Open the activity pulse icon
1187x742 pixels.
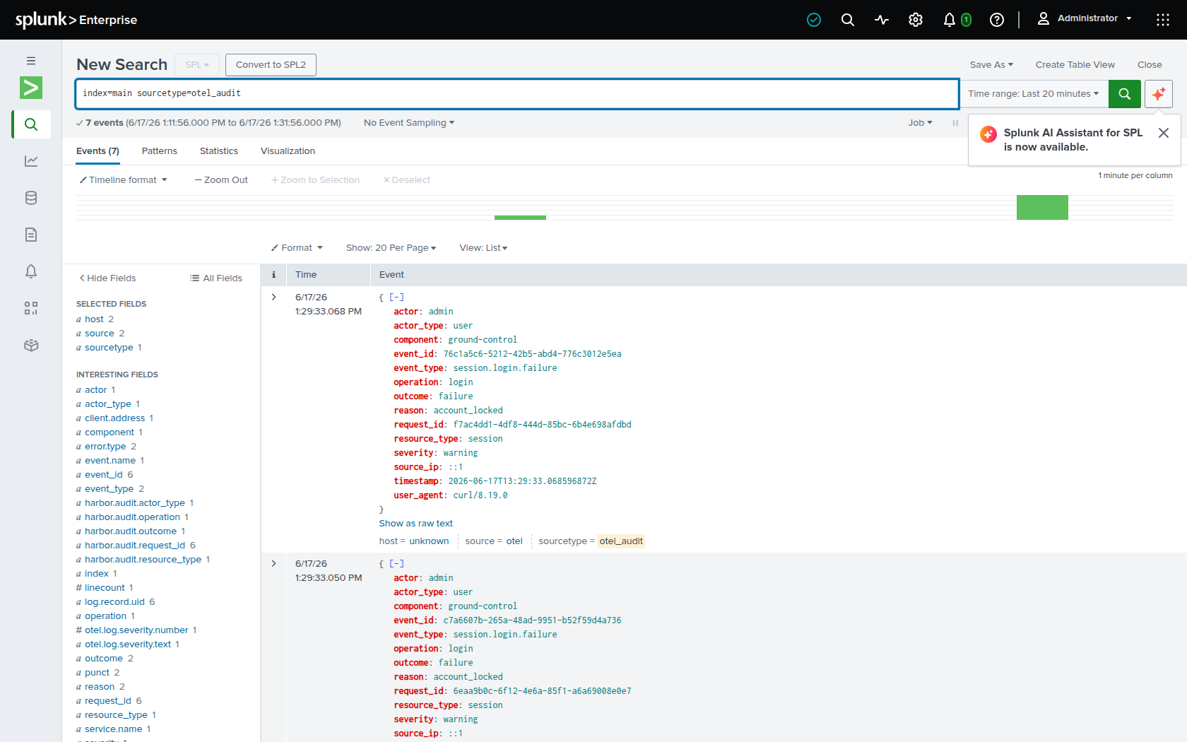pos(882,20)
